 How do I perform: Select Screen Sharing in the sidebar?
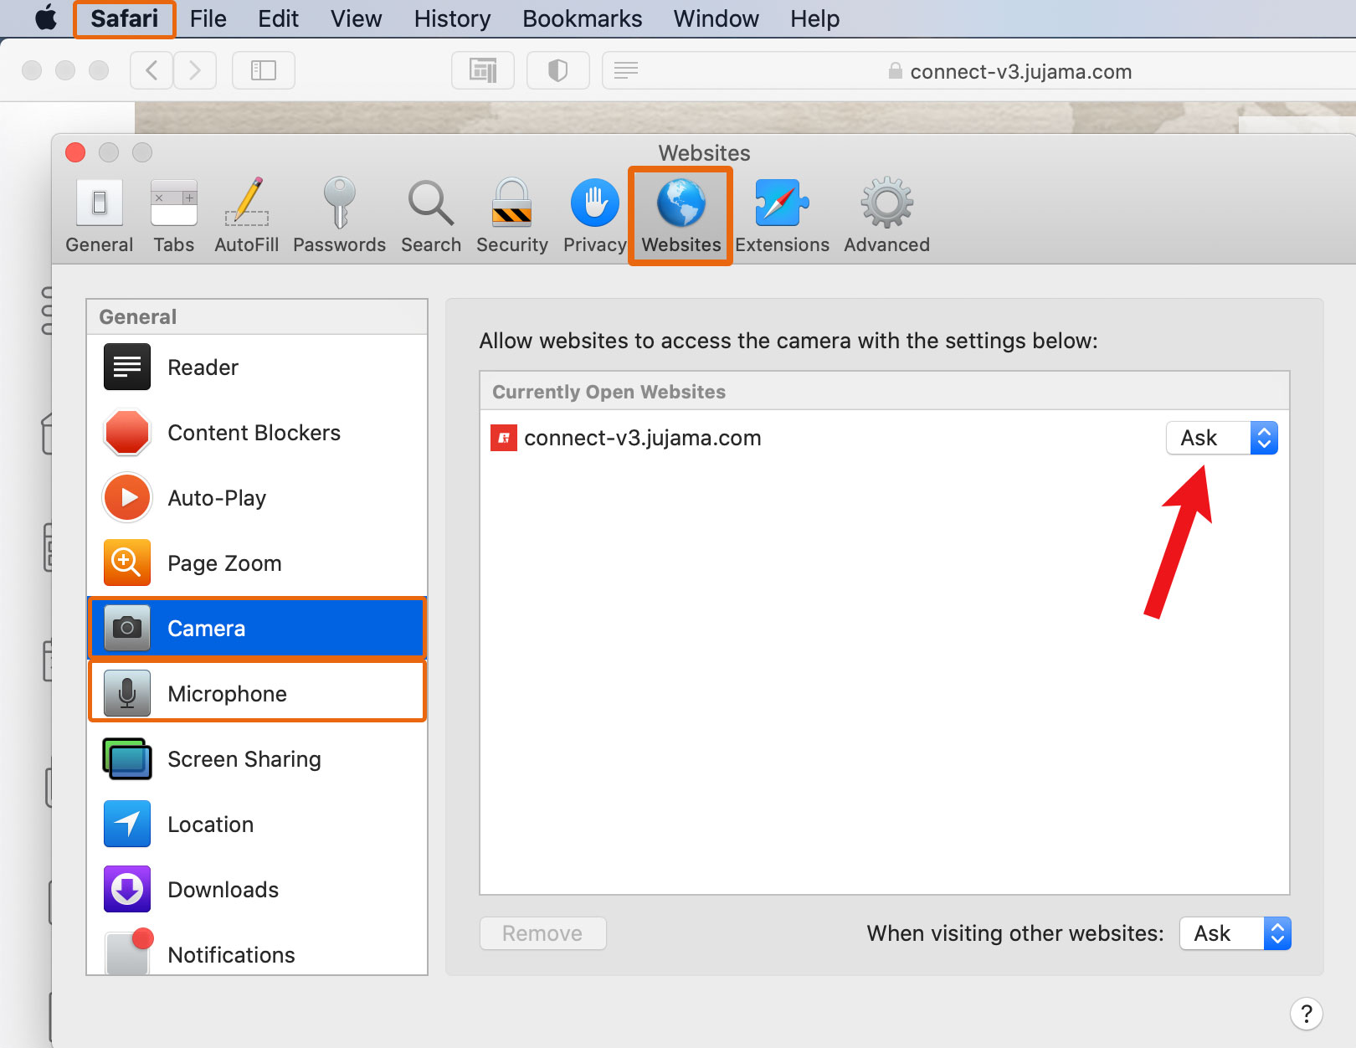click(257, 759)
